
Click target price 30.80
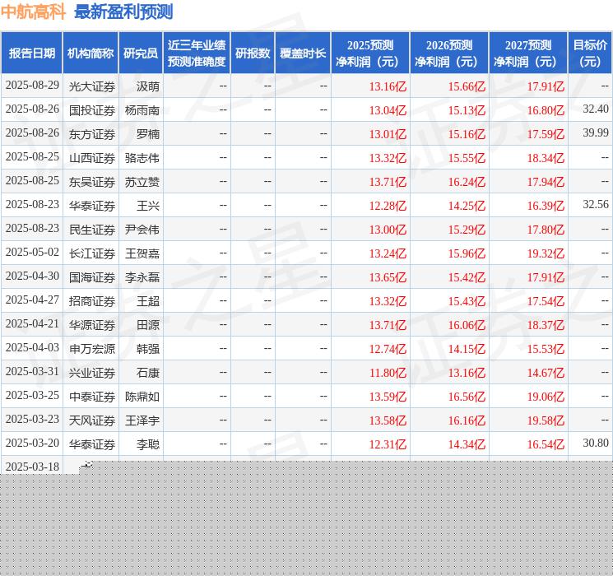(x=596, y=443)
